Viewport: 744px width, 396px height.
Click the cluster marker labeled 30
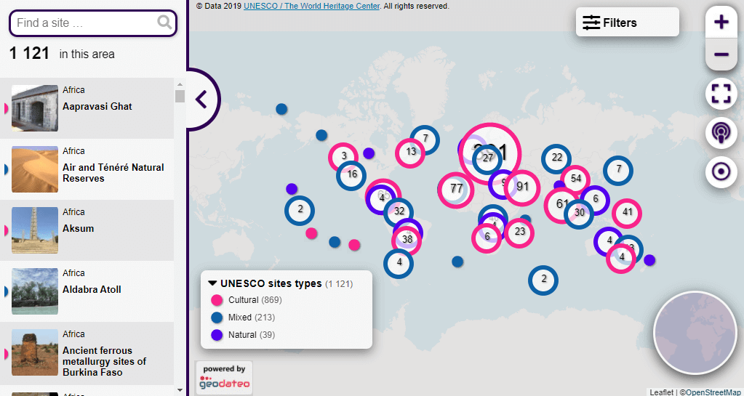click(579, 214)
